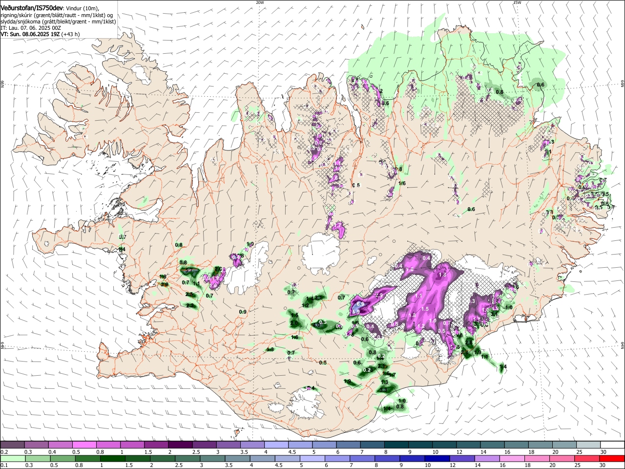
Task: Pick the bottom-row pale pink swatch between 16 and 18
Action: (x=511, y=458)
